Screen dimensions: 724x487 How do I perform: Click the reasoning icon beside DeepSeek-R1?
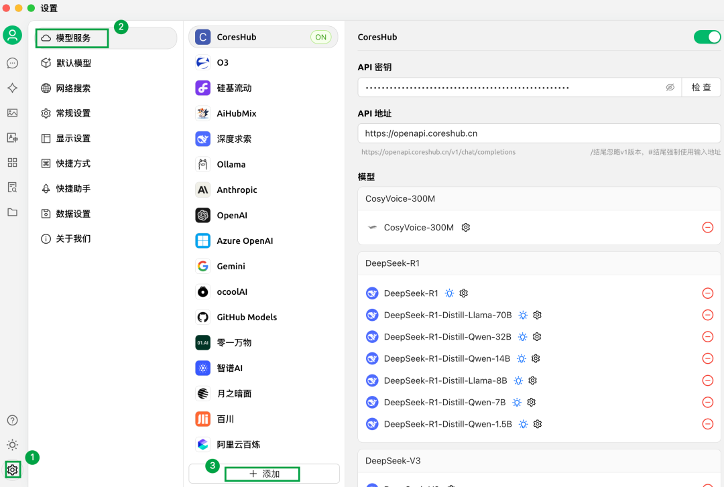tap(449, 293)
